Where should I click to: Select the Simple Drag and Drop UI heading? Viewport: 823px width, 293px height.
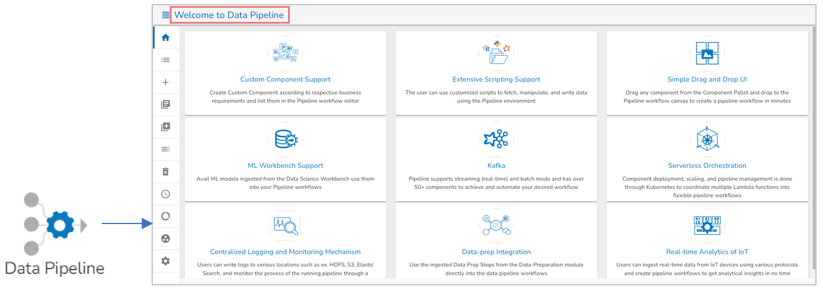[706, 79]
